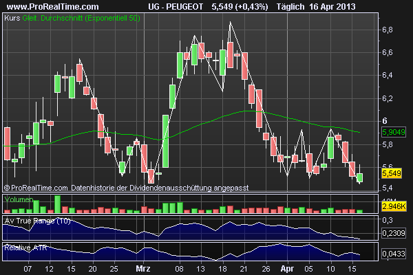Click the Mrz month label on time axis
413x275 pixels.
(143, 269)
